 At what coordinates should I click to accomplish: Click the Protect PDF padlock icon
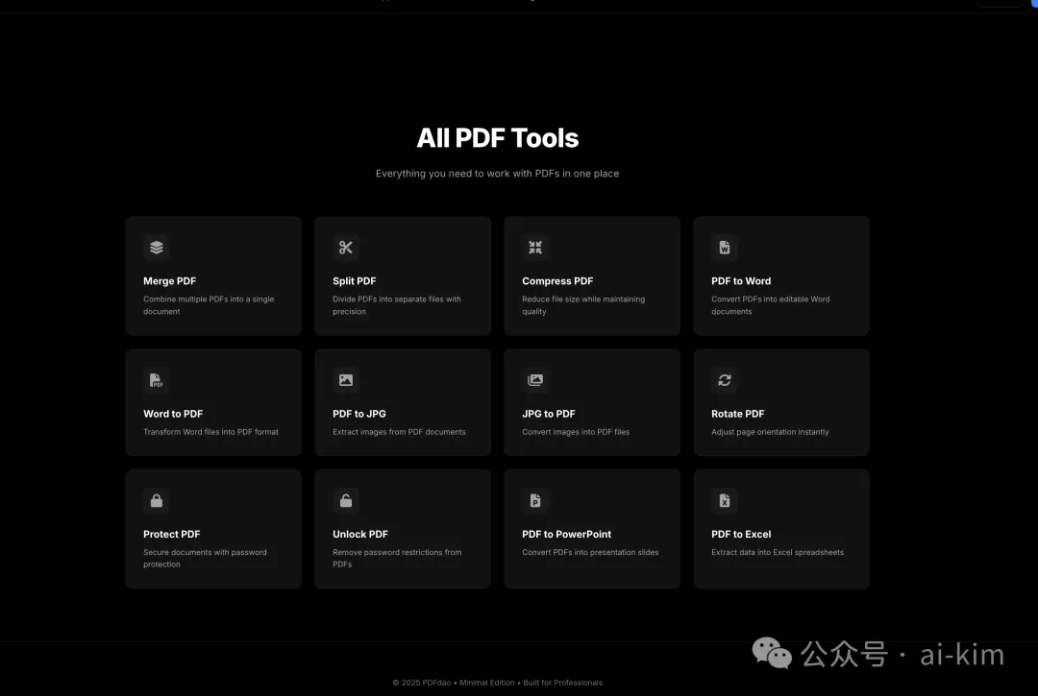157,500
